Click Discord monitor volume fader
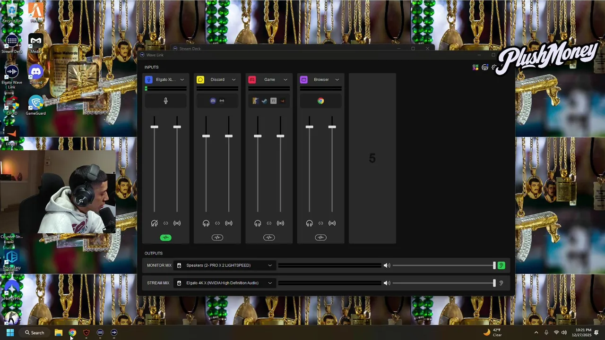This screenshot has height=340, width=605. click(206, 136)
